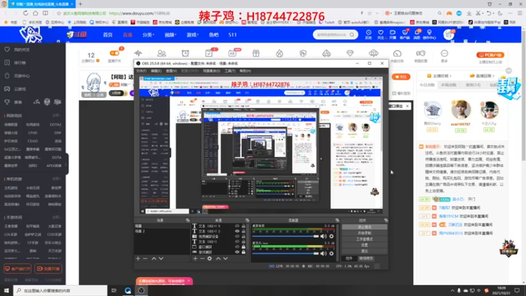The height and width of the screenshot is (296, 526).
Task: Expand the 游戏 dropdown in Douyu nav
Action: (193, 35)
